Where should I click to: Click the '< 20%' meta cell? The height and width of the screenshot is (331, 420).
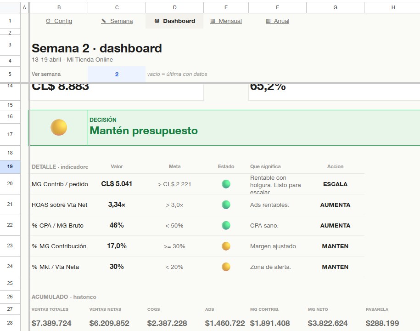pos(174,267)
